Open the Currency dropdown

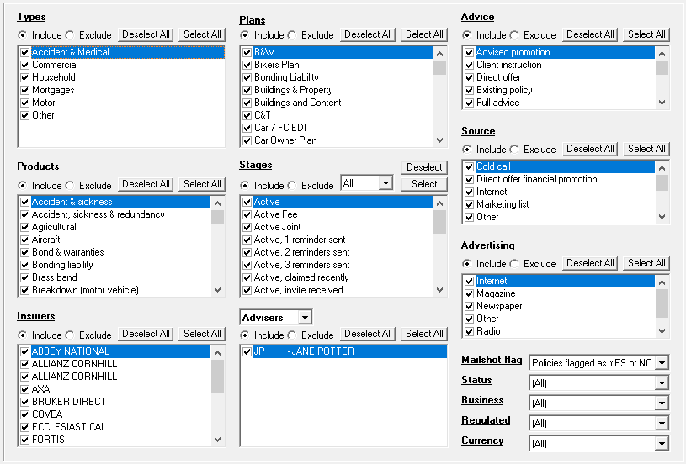click(662, 444)
